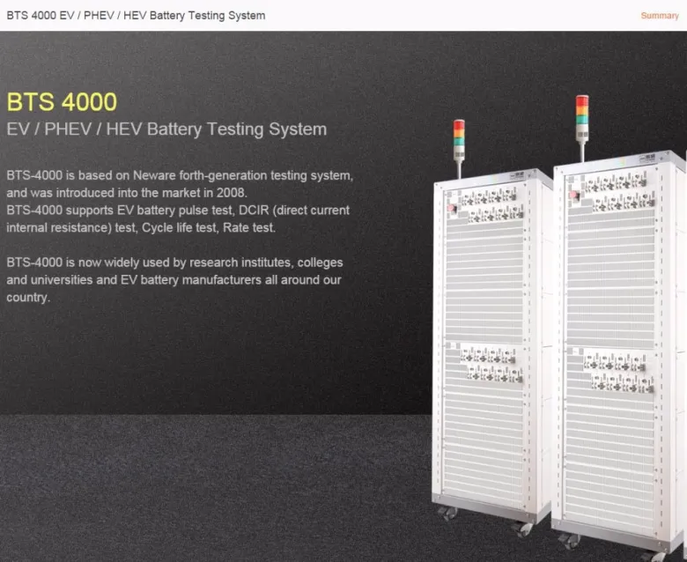Click the paragraph about Neware forth-generation system
Screen dimensions: 687x562
[x=180, y=183]
